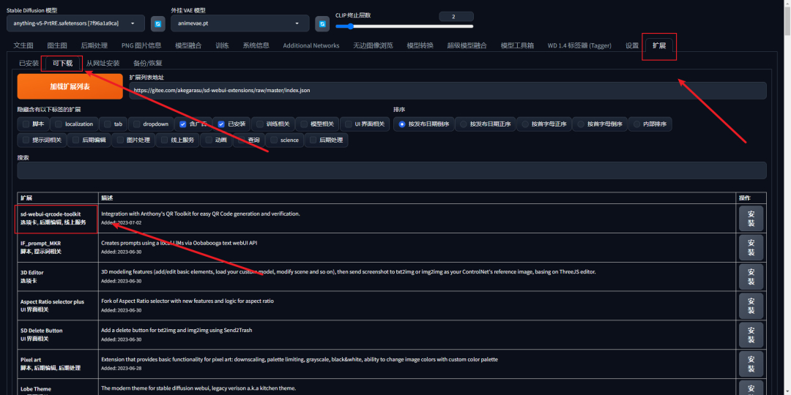Install the IF_prompt_MKR extension
791x395 pixels.
pos(751,247)
